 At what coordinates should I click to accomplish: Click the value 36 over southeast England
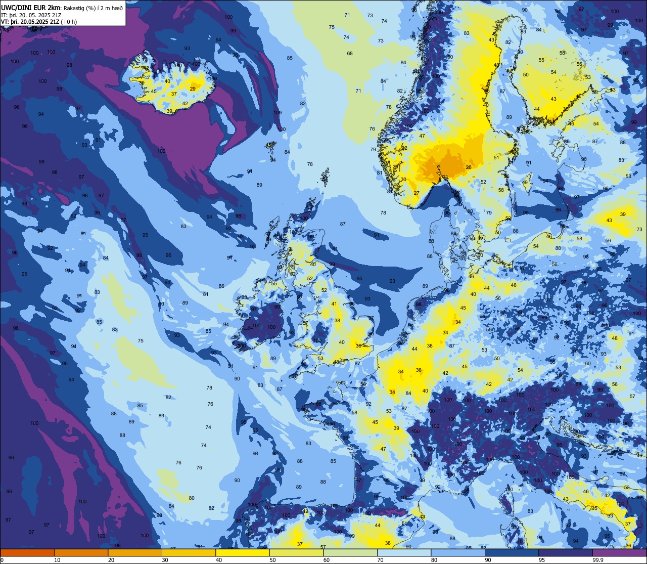tap(358, 345)
